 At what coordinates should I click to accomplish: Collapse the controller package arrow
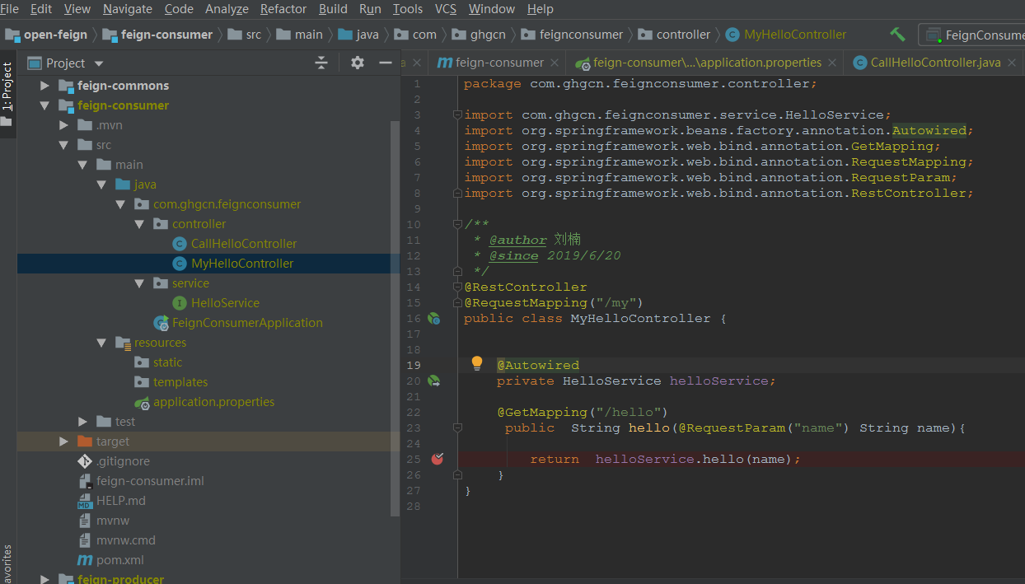[140, 224]
